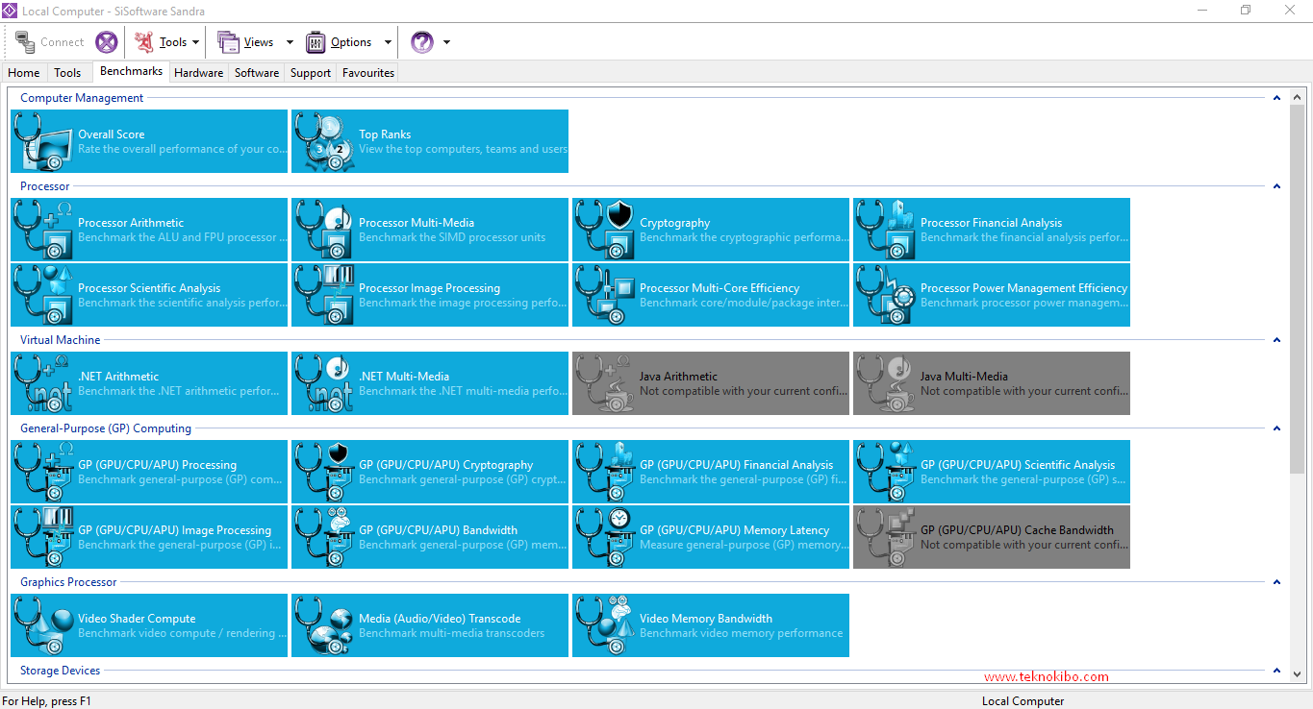The height and width of the screenshot is (709, 1313).
Task: Select the GP (GPU/CPU/APU) Financial Analysis icon
Action: point(604,472)
